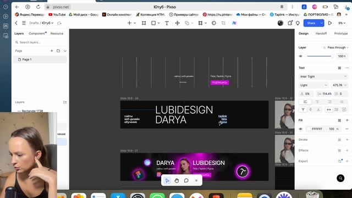Select the Hand tool in floating bar
The width and height of the screenshot is (352, 198).
pos(177,180)
